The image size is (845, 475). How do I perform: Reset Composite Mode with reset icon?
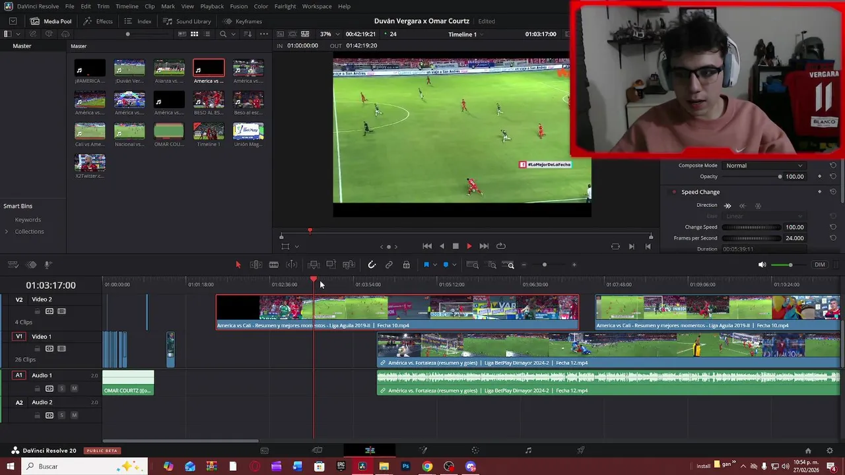click(x=833, y=166)
